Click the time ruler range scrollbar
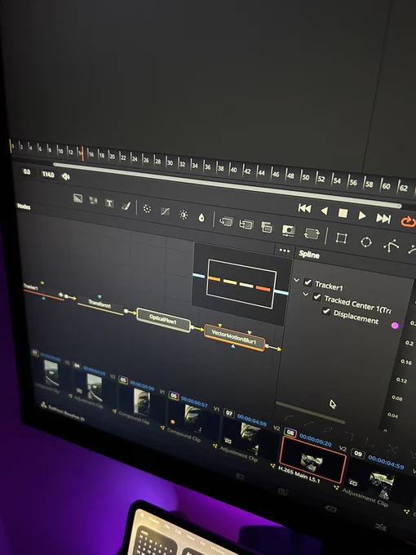The width and height of the screenshot is (416, 555). pyautogui.click(x=227, y=184)
